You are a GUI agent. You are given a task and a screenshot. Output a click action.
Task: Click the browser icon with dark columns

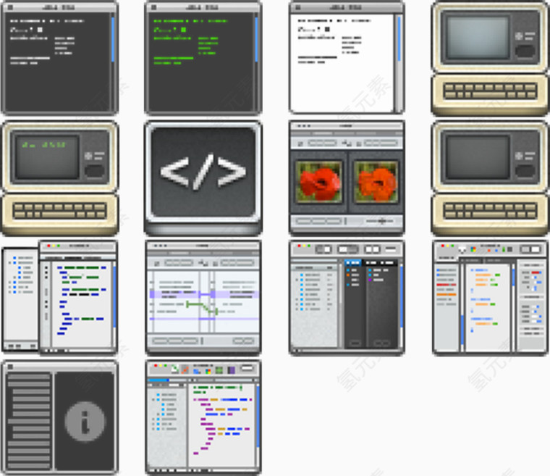pyautogui.click(x=346, y=298)
